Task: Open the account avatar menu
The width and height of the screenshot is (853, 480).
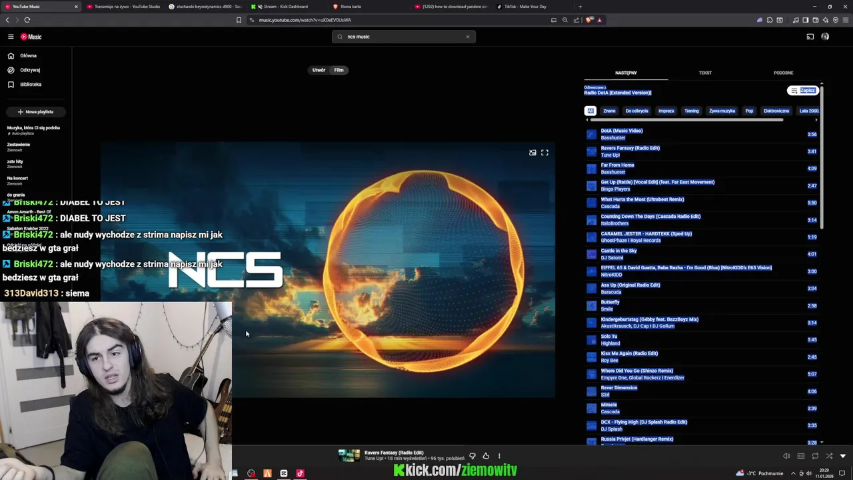Action: click(825, 37)
